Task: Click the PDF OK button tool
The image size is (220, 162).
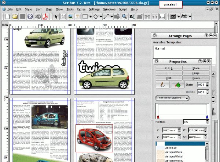Action: [173, 16]
